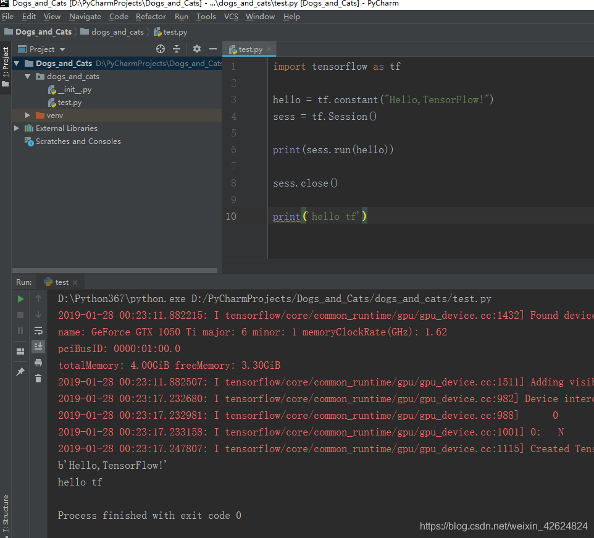Click the 'hello tf' console output line
The image size is (594, 538).
(x=80, y=482)
